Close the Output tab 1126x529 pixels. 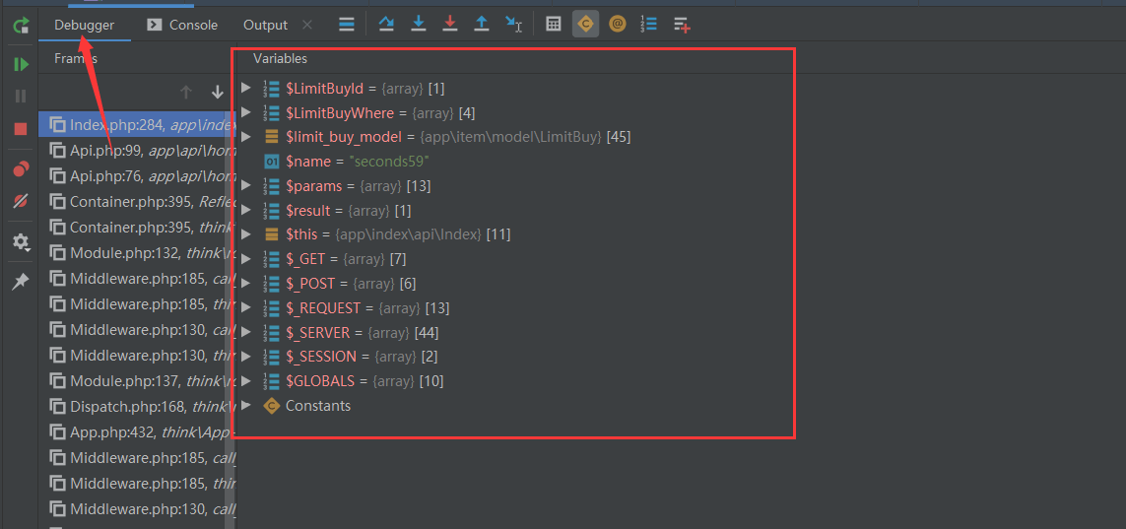click(x=307, y=26)
